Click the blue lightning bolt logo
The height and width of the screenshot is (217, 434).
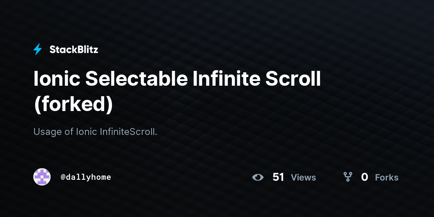pos(38,50)
